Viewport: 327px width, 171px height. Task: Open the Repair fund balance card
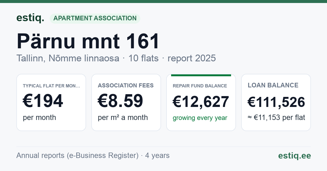point(201,102)
